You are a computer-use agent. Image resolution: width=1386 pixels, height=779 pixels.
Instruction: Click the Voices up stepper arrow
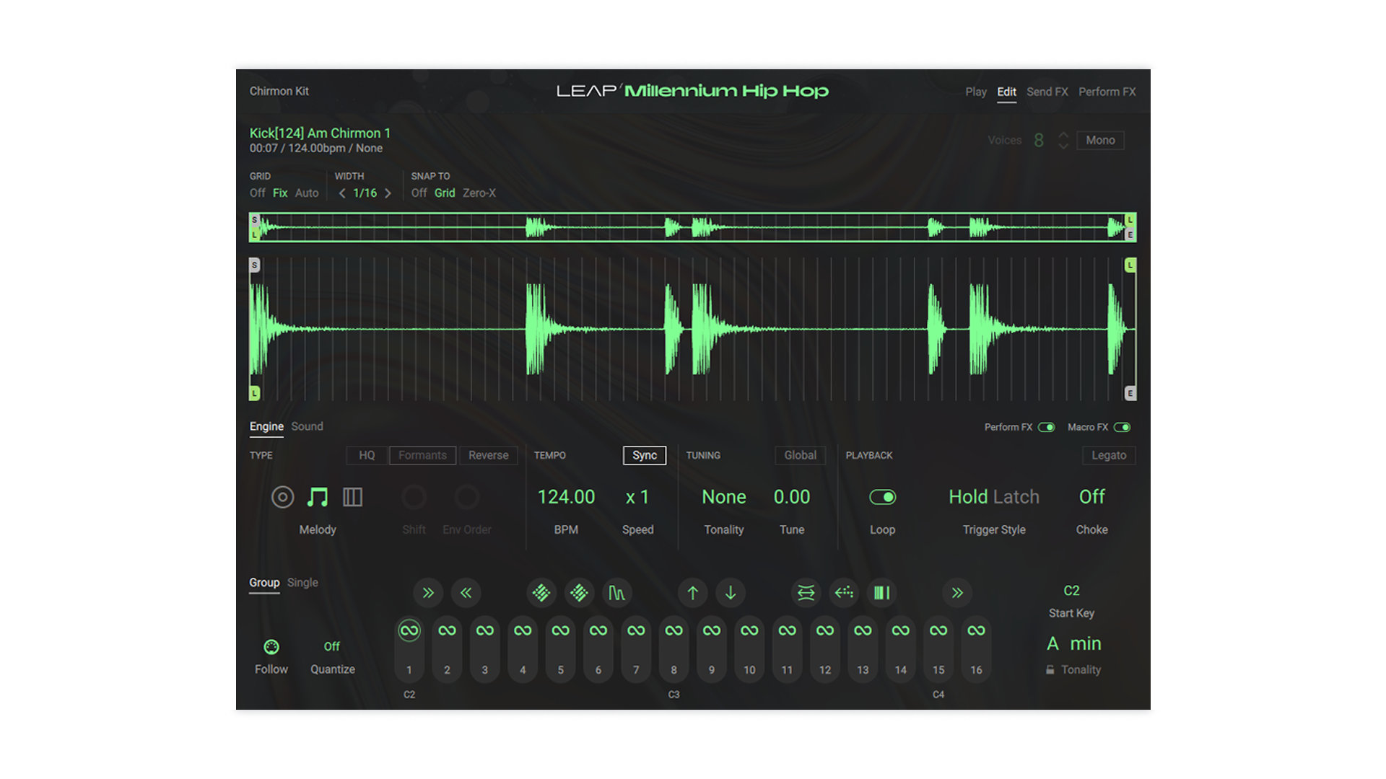(x=1062, y=136)
